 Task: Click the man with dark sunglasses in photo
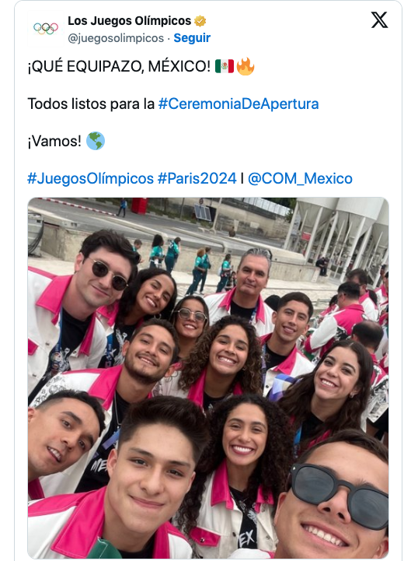[x=333, y=497]
